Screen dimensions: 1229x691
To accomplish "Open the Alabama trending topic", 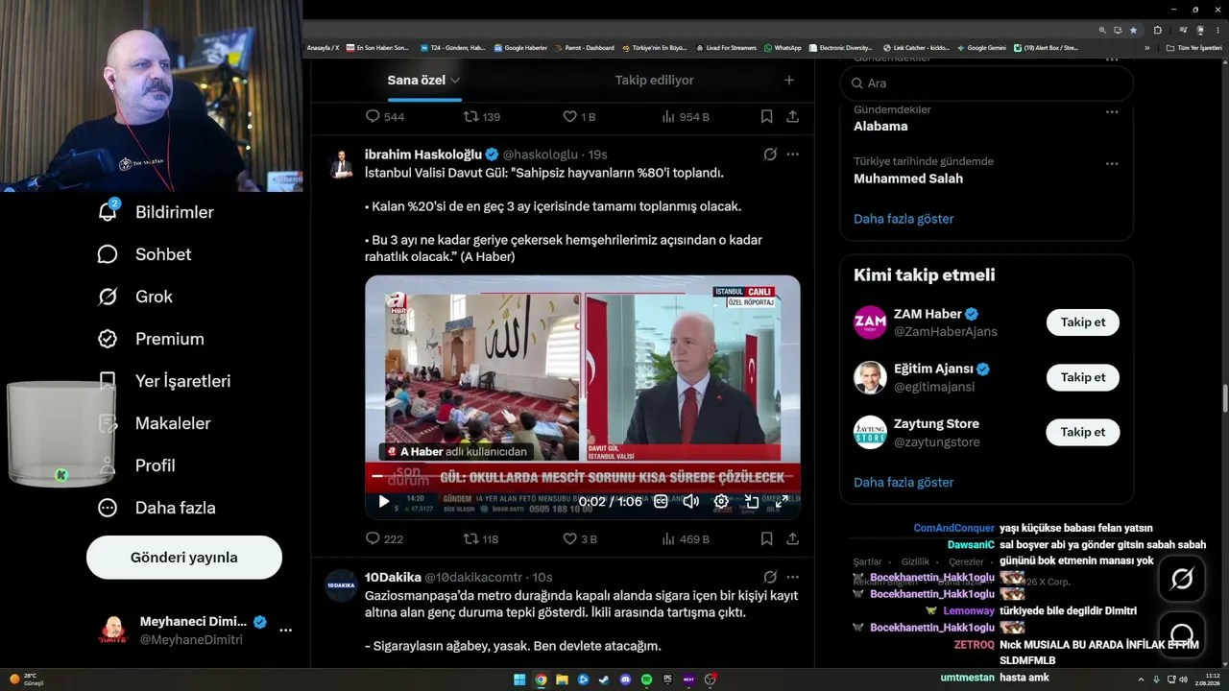I will (x=880, y=126).
